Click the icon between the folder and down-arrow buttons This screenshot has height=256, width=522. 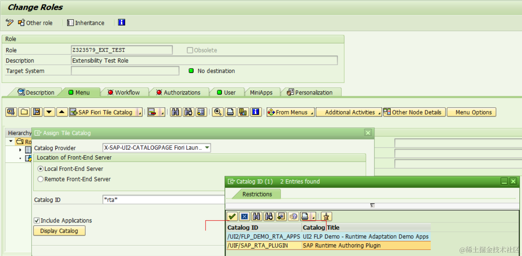click(37, 112)
